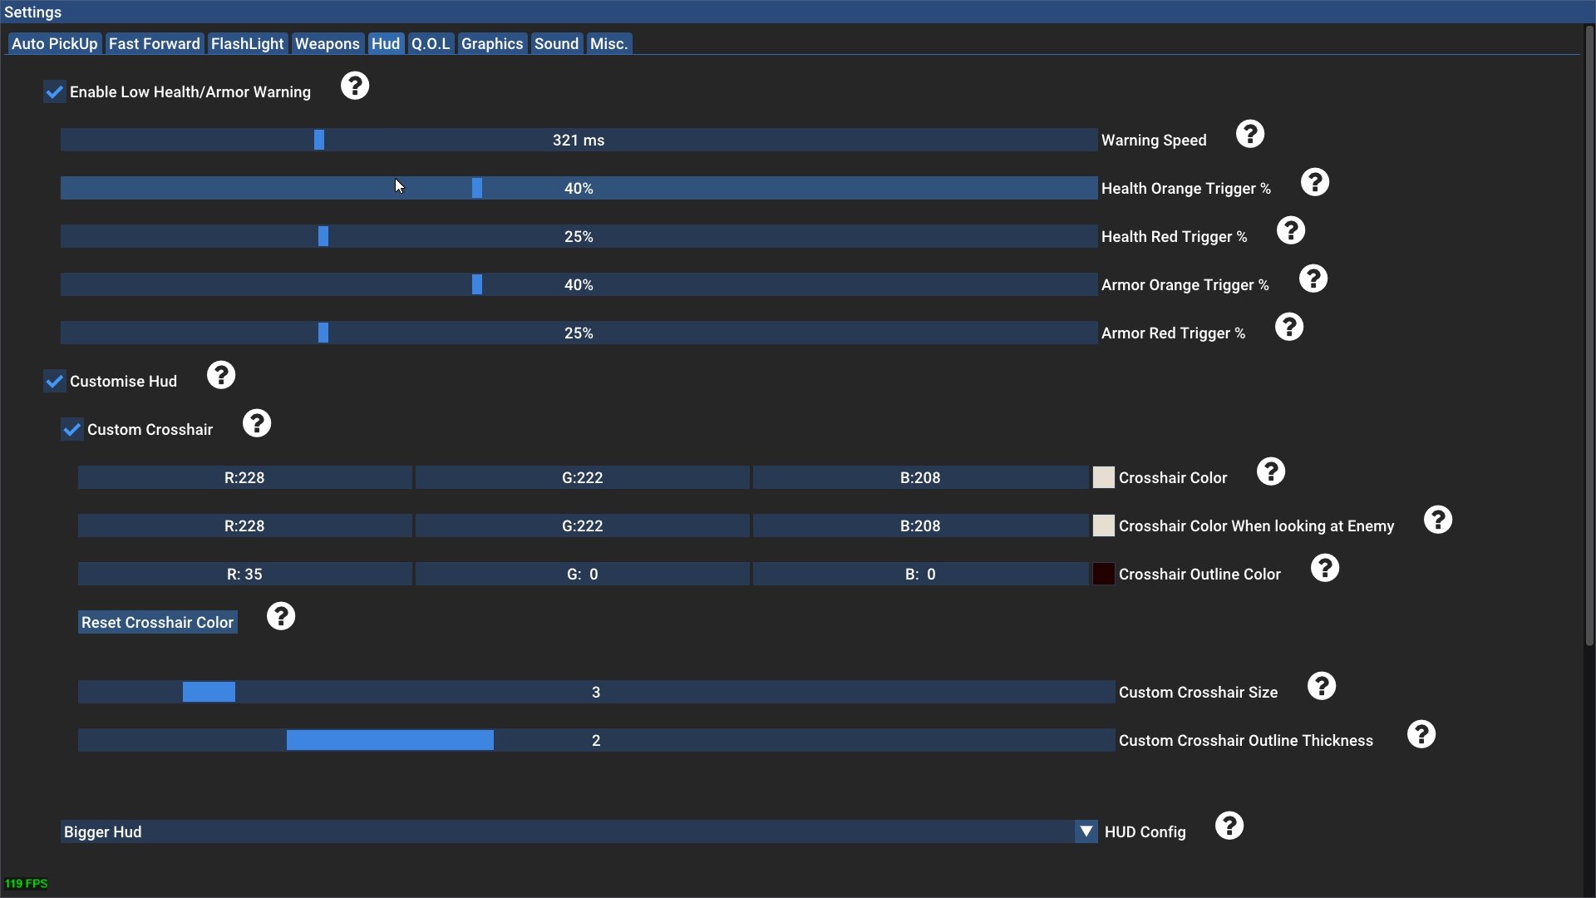Click help icon for Health Orange Trigger
Screen dimensions: 1596x898
tap(1314, 182)
